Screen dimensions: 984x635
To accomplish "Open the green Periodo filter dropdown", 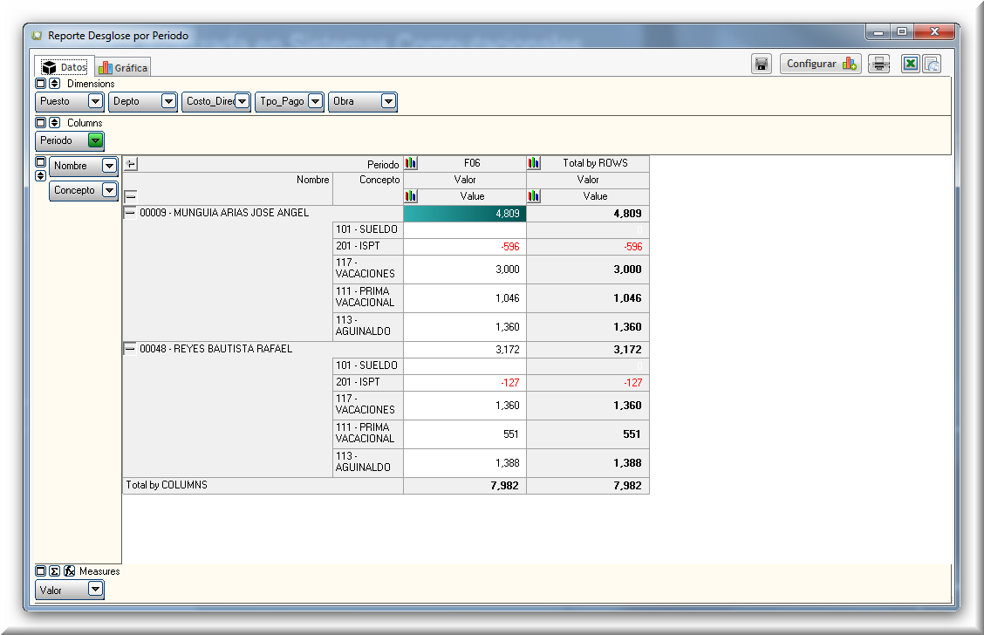I will [x=95, y=140].
